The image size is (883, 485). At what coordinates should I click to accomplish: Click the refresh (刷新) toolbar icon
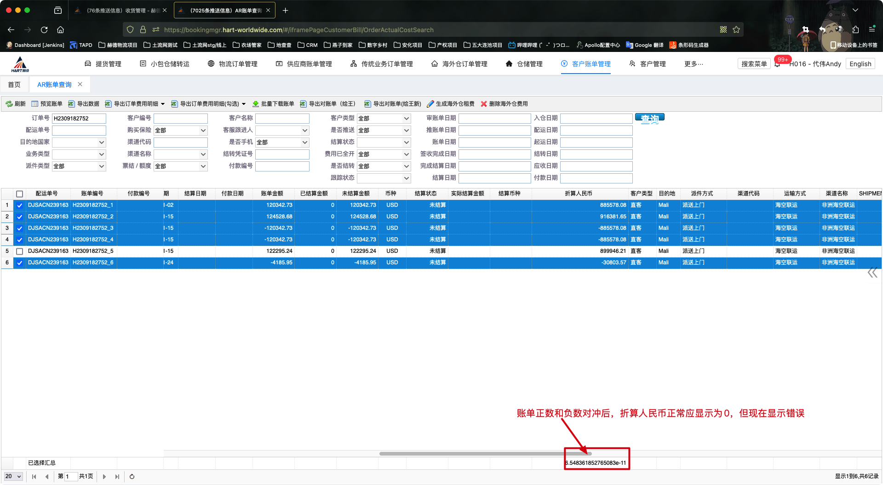(9, 104)
